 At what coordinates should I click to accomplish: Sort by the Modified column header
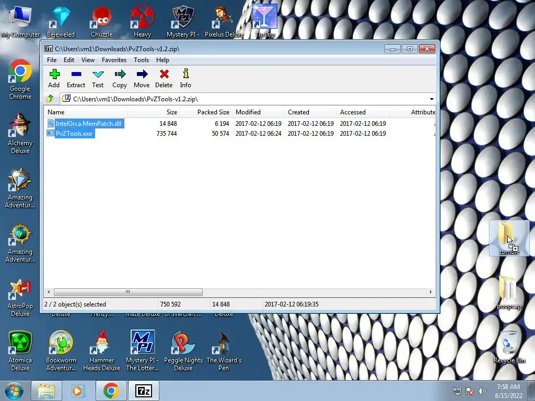pyautogui.click(x=258, y=112)
